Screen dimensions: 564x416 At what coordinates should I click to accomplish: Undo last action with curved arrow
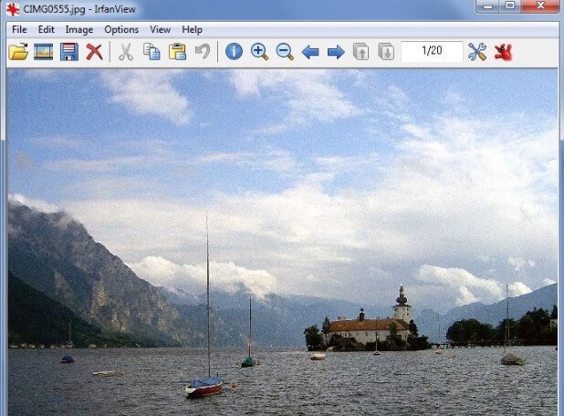pyautogui.click(x=203, y=52)
